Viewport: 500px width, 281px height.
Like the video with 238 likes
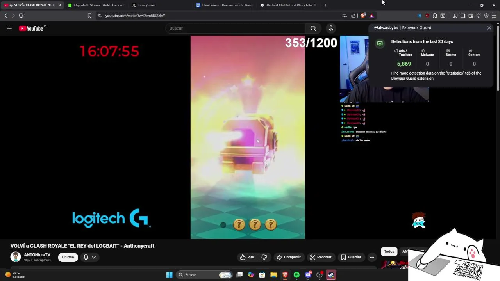pyautogui.click(x=247, y=257)
